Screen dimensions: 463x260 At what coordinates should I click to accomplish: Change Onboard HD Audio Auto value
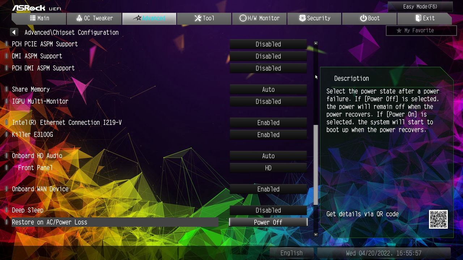[268, 156]
